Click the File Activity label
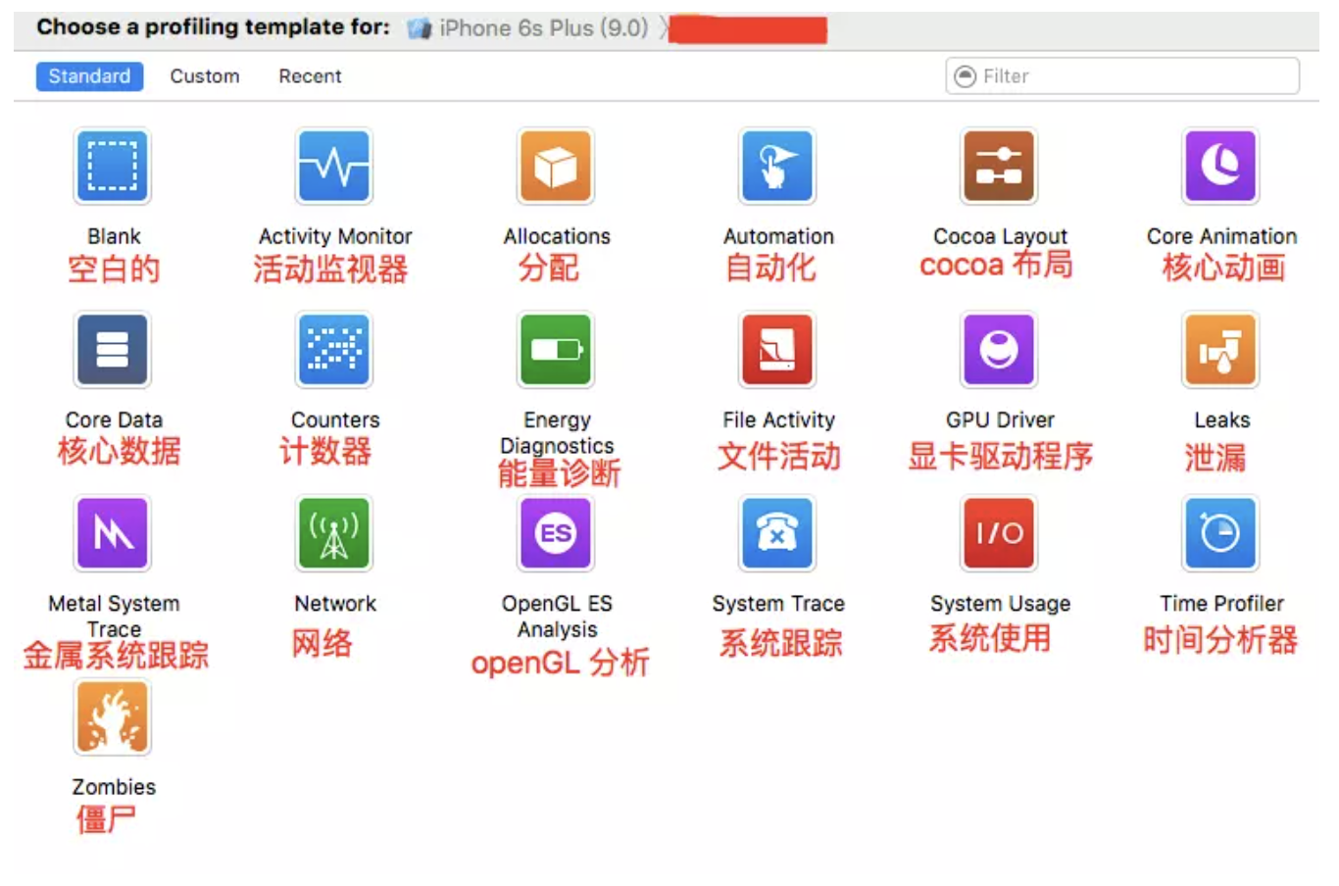 [778, 419]
